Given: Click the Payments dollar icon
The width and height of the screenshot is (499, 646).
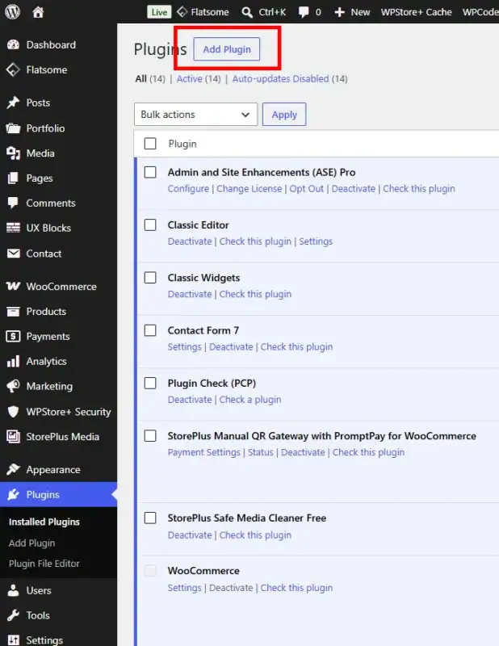Looking at the screenshot, I should coord(13,336).
